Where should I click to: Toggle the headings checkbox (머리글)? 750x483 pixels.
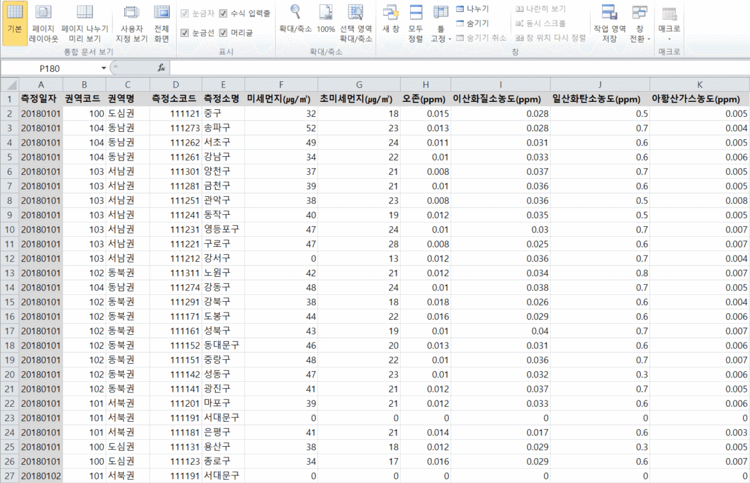click(x=223, y=32)
